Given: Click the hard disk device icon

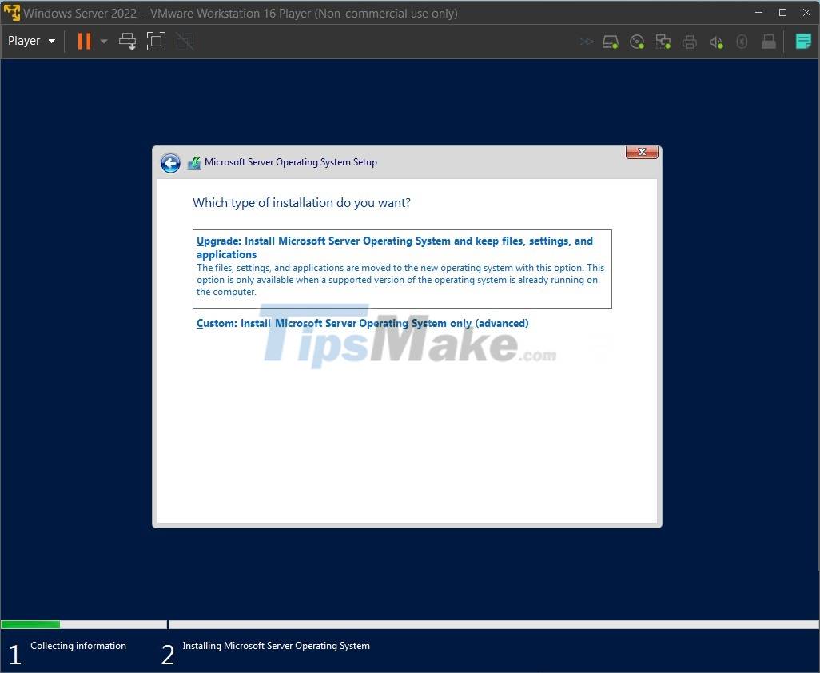Looking at the screenshot, I should (610, 41).
